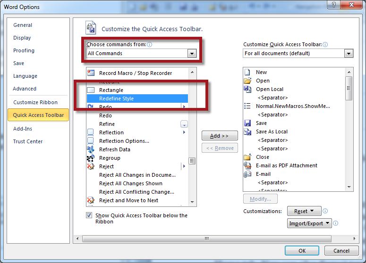Click the Close folder icon
Image resolution: width=366 pixels, height=263 pixels.
pos(247,157)
